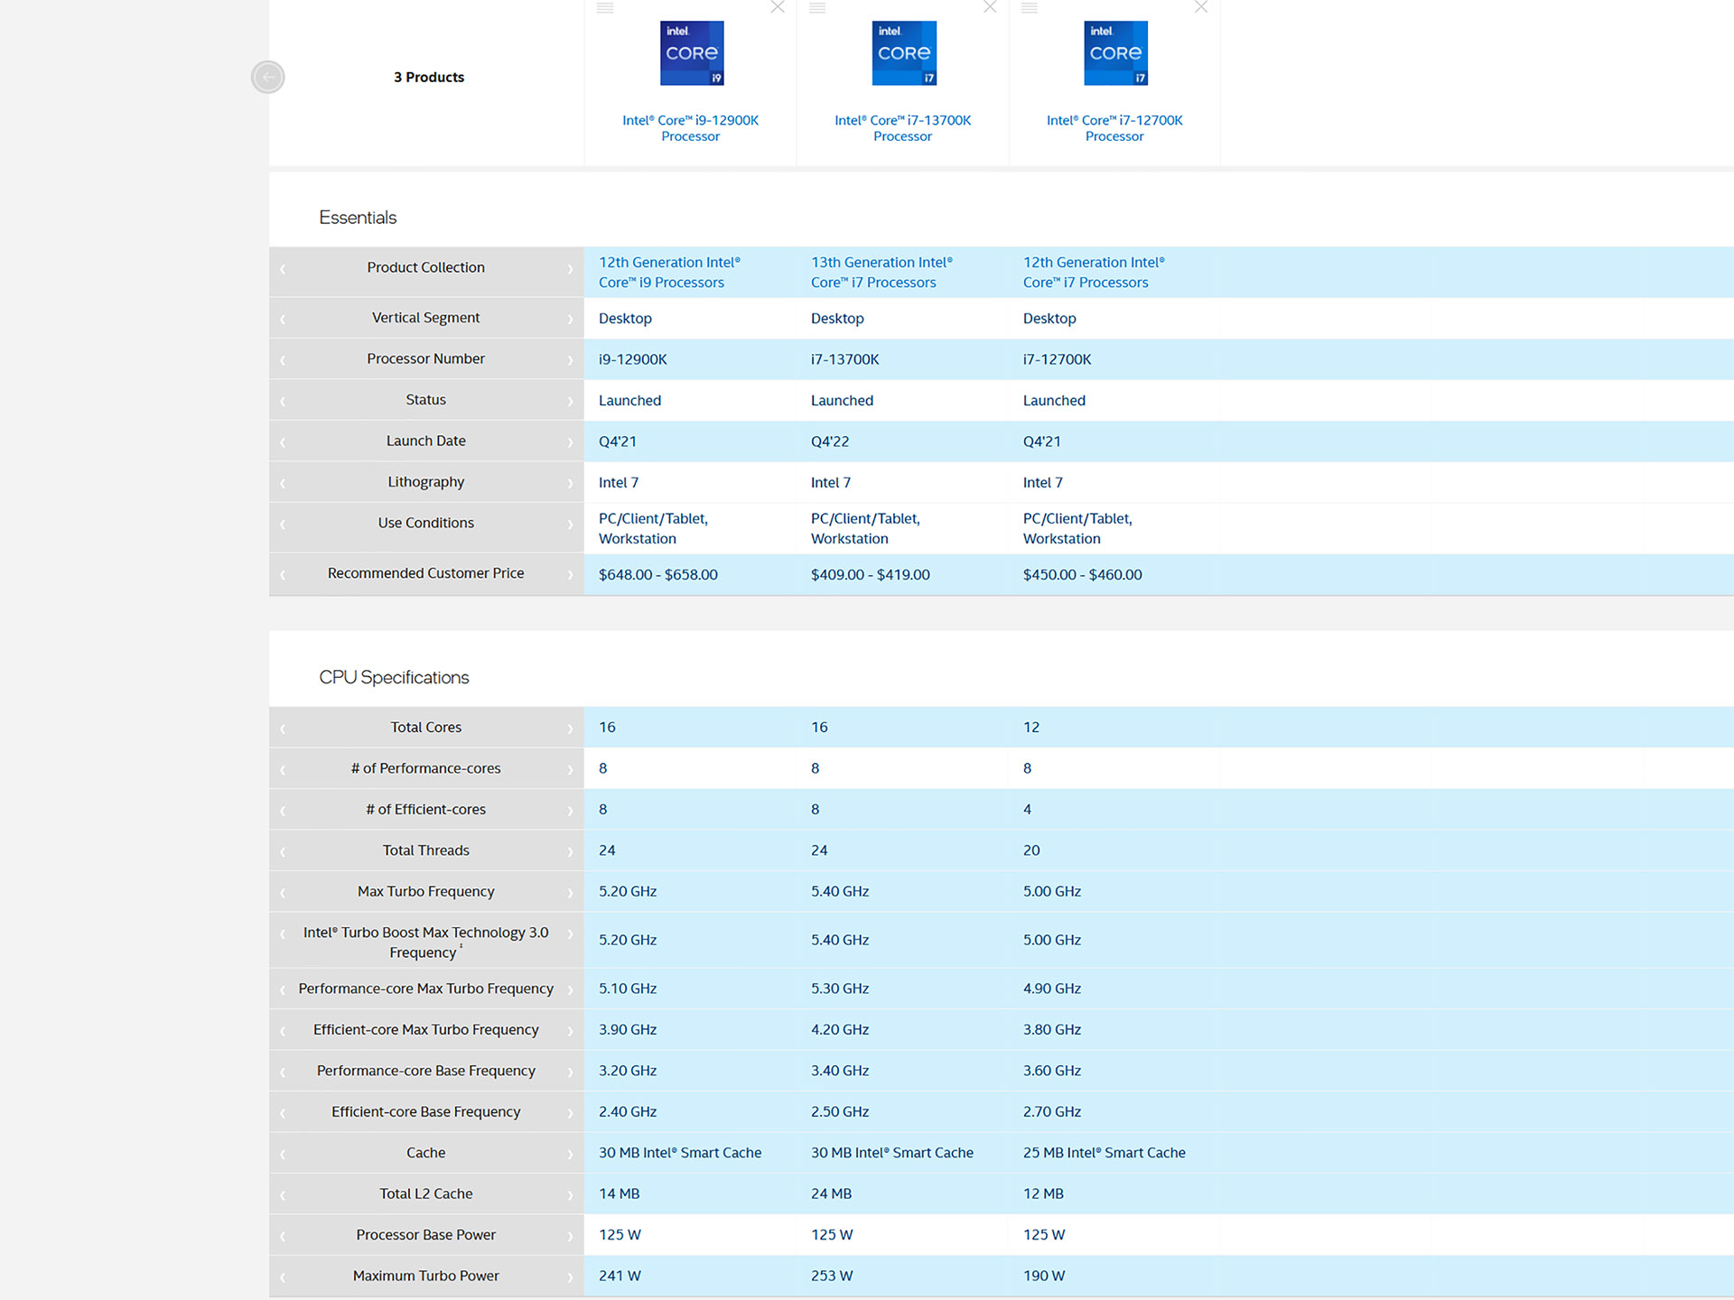Click the back arrow beside 3 Products

click(267, 77)
